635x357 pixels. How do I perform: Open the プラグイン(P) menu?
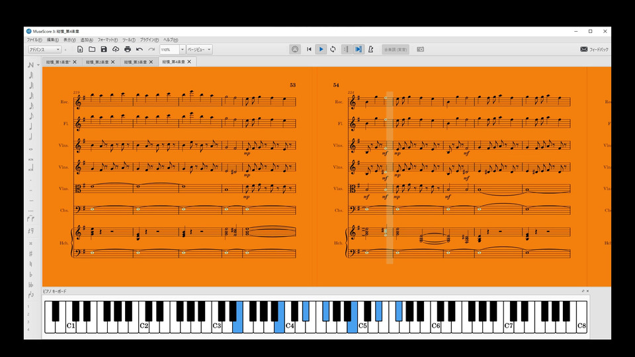click(x=149, y=40)
